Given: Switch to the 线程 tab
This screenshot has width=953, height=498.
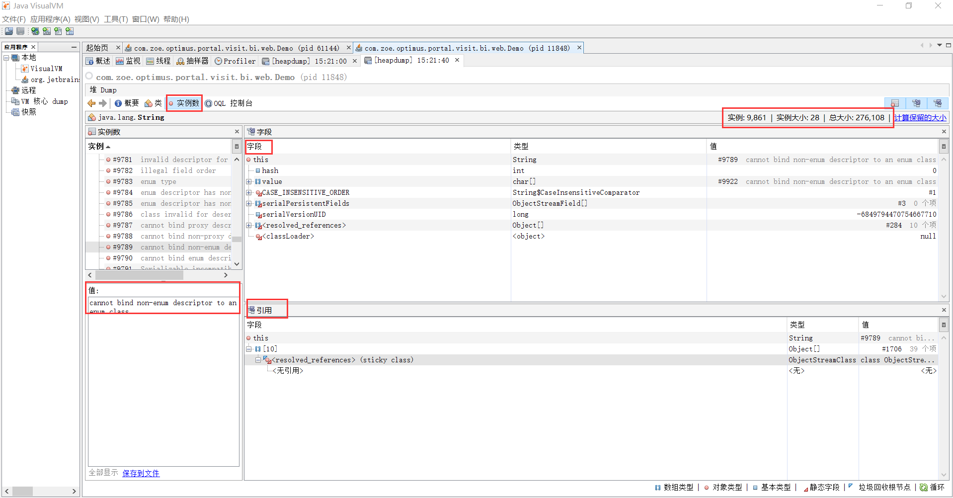Looking at the screenshot, I should (x=159, y=61).
